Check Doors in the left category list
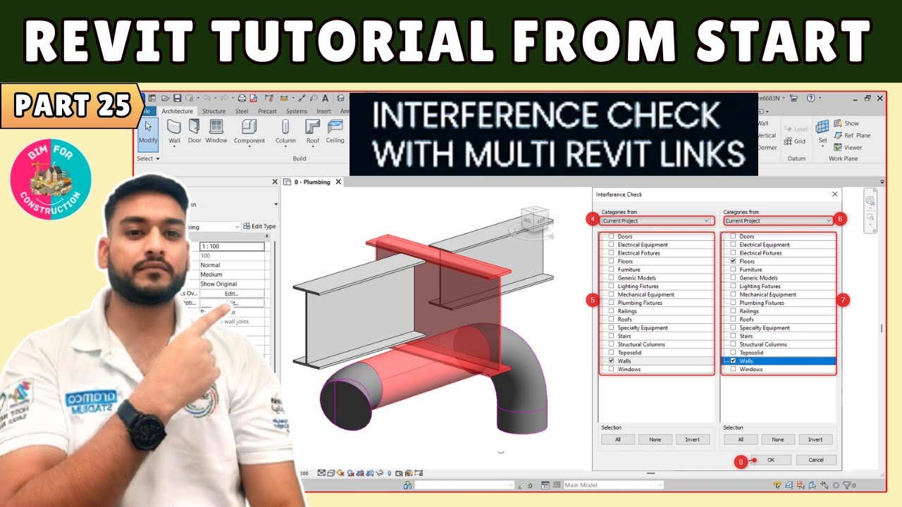Viewport: 902px width, 507px height. [612, 237]
